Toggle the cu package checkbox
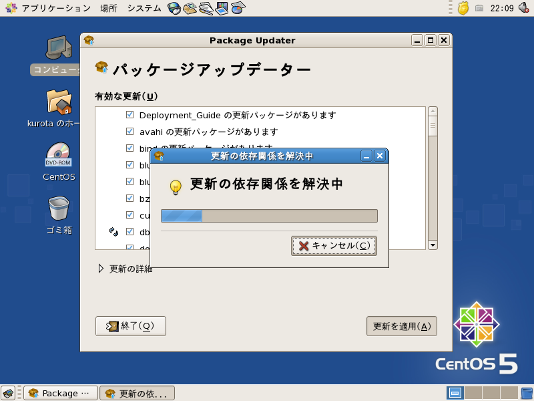The height and width of the screenshot is (401, 534). [x=129, y=215]
